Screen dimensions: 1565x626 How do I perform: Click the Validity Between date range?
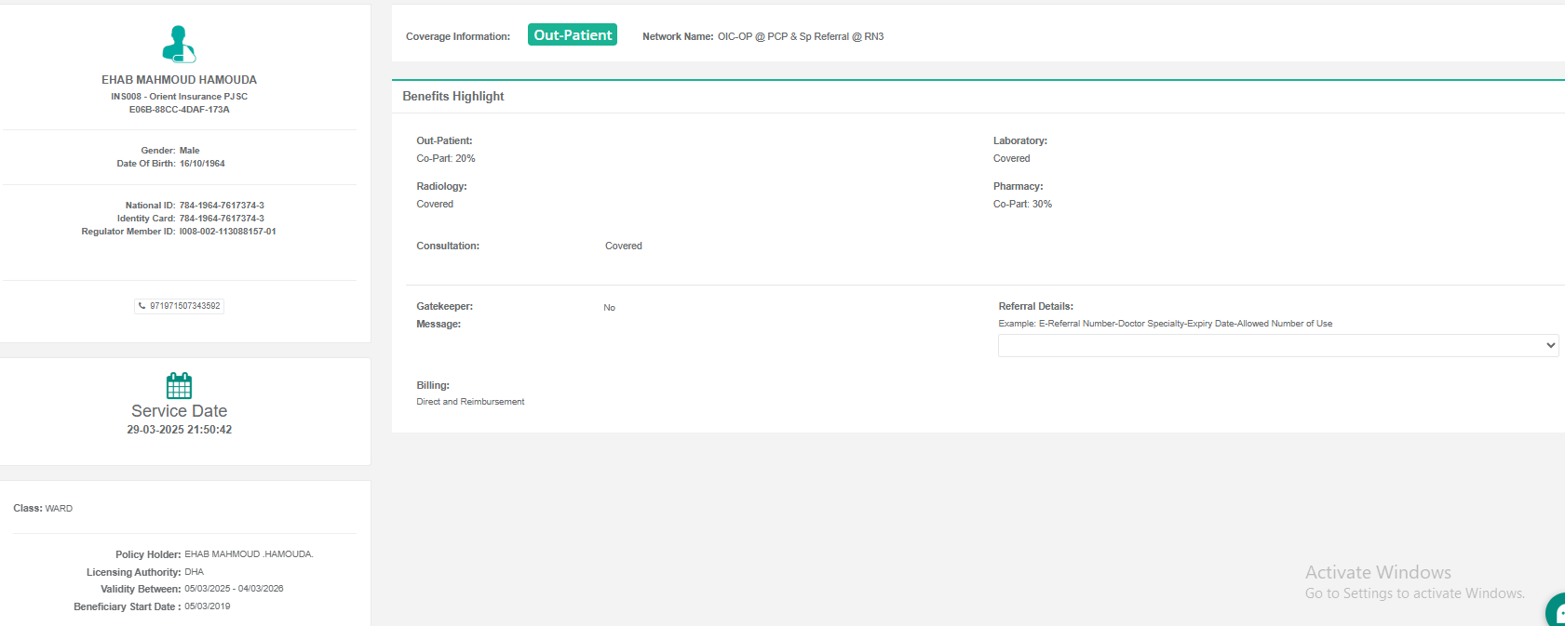coord(234,589)
